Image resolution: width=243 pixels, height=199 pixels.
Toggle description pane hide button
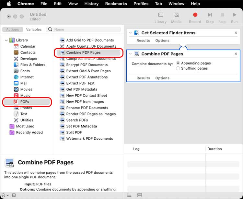[x=14, y=195]
